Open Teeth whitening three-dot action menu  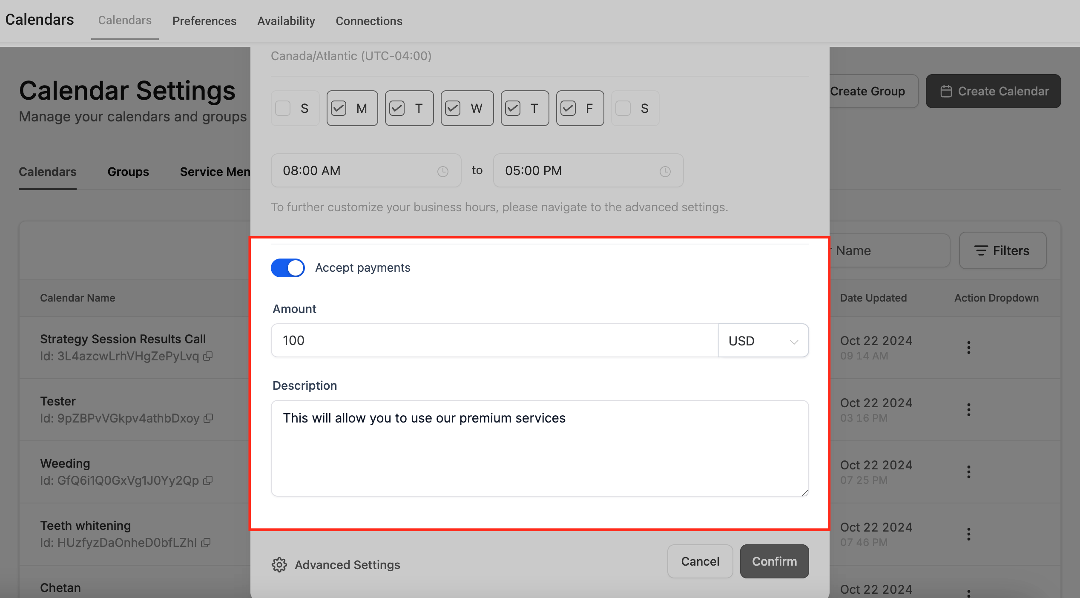(968, 534)
